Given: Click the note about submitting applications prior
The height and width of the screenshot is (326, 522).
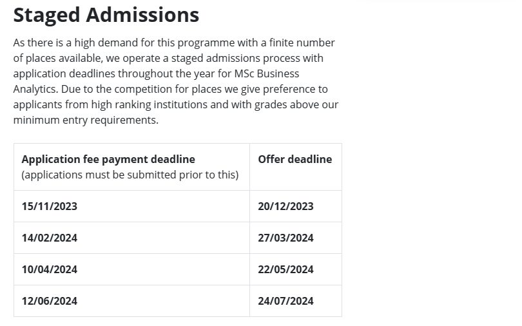Looking at the screenshot, I should click(x=130, y=175).
